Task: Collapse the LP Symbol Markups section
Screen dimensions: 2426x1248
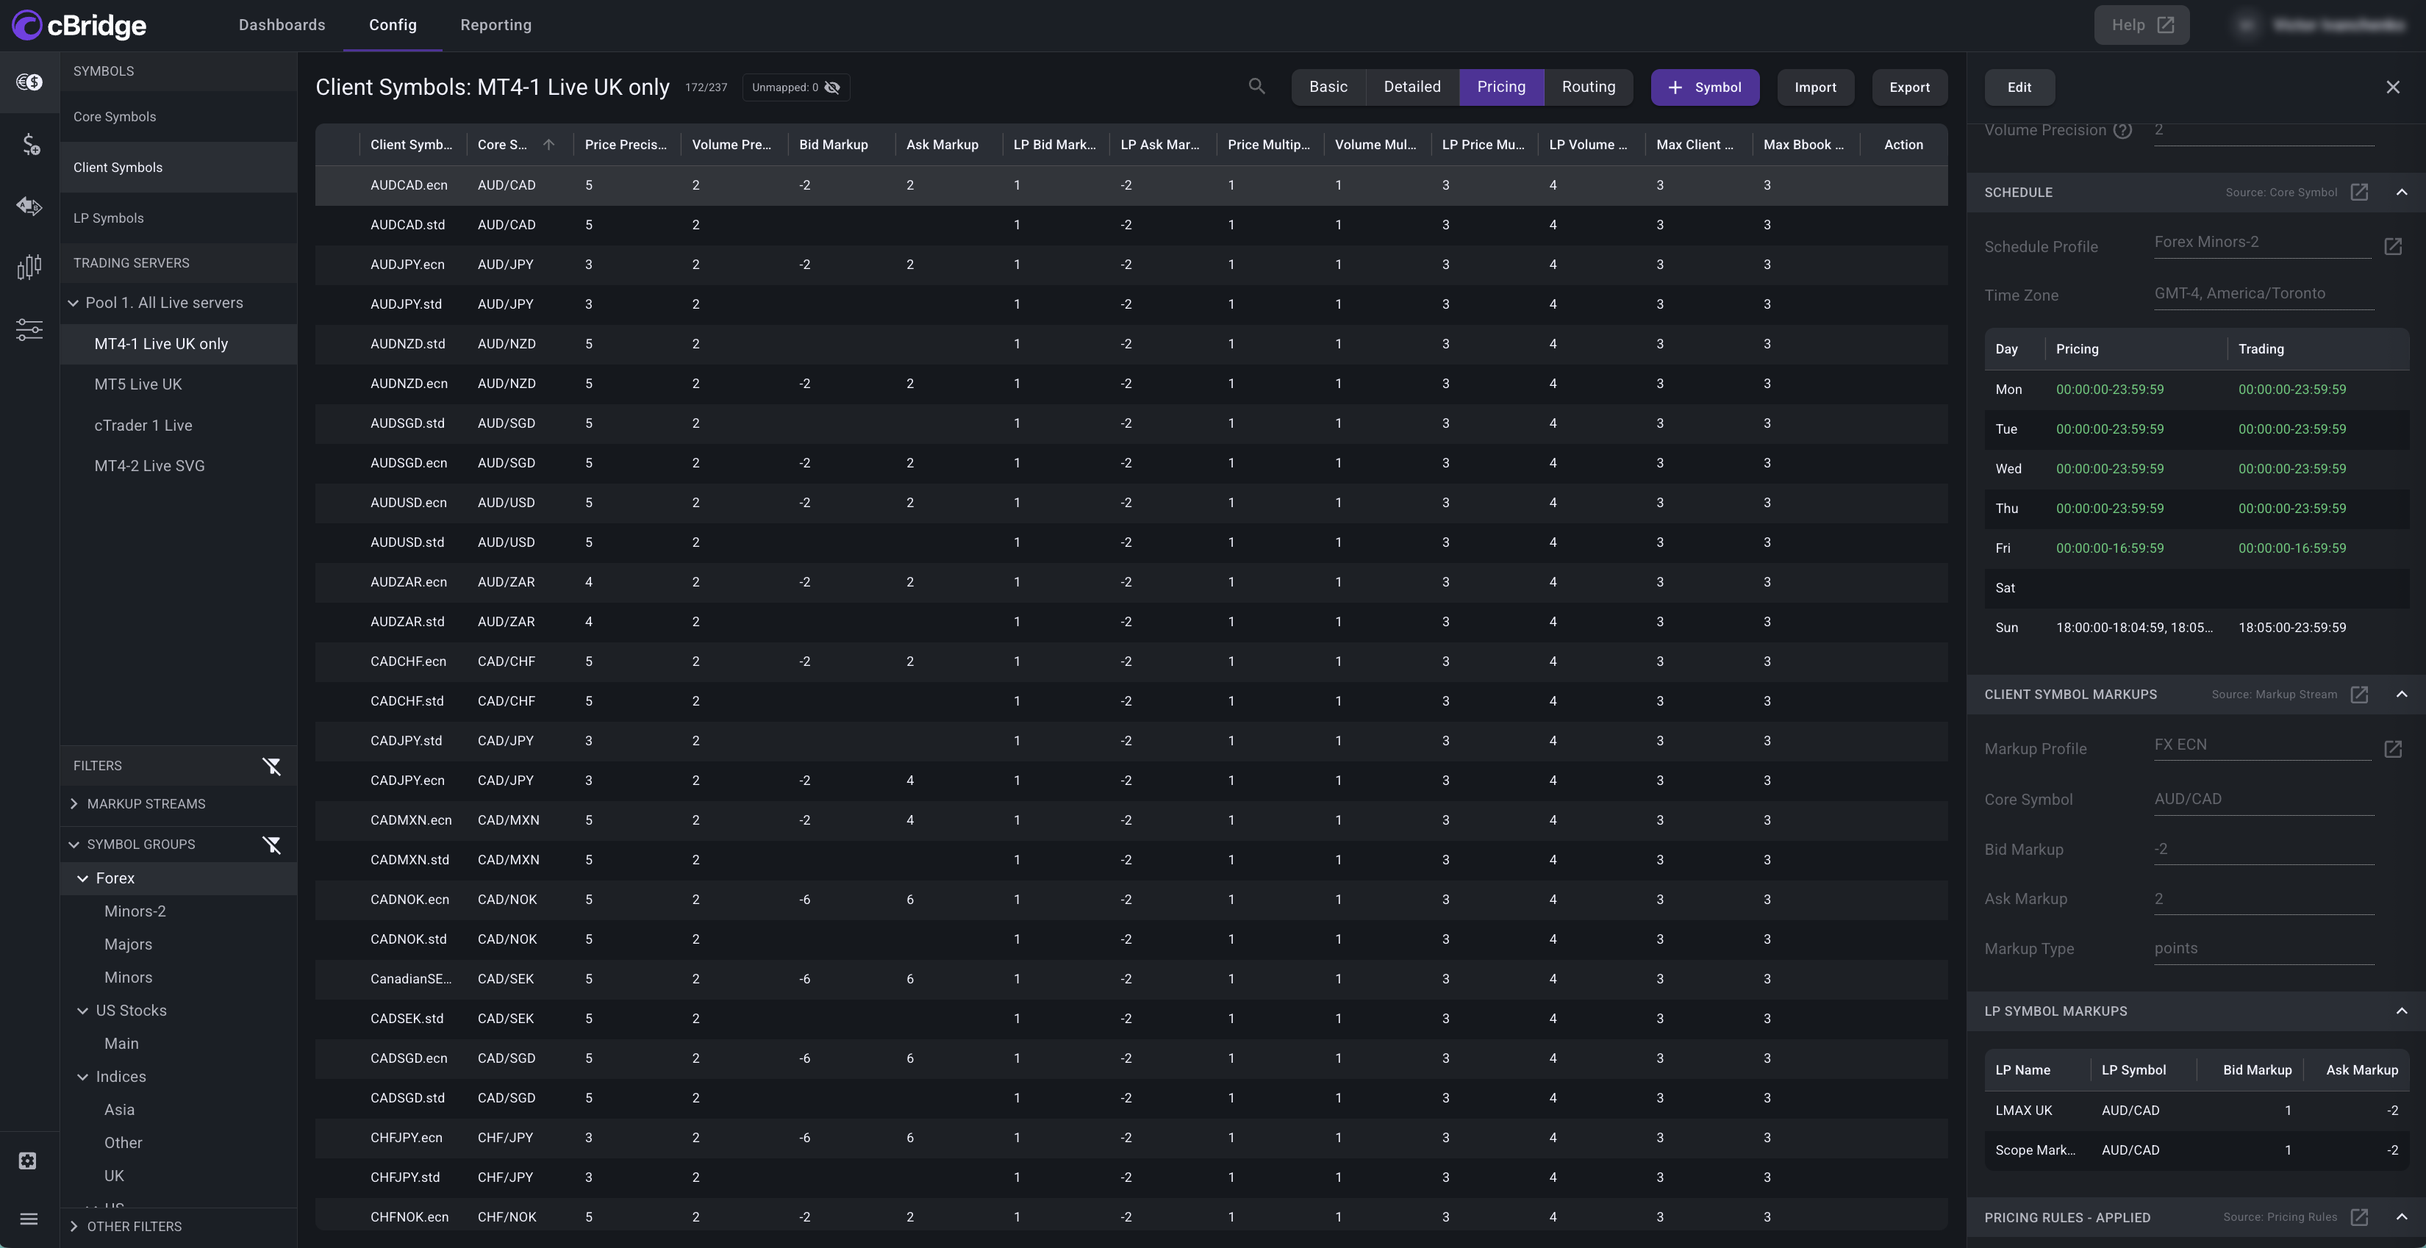Action: point(2402,1011)
